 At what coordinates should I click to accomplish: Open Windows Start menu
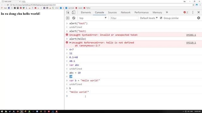[x=2, y=111]
